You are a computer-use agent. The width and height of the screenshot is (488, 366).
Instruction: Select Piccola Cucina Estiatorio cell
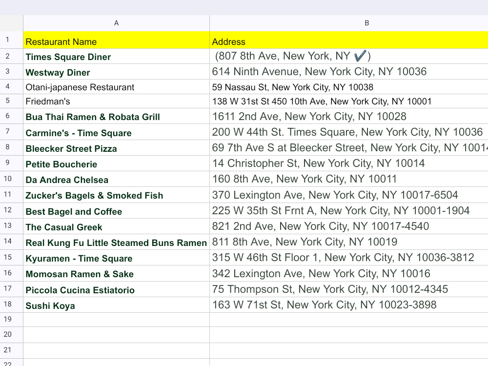click(x=117, y=289)
